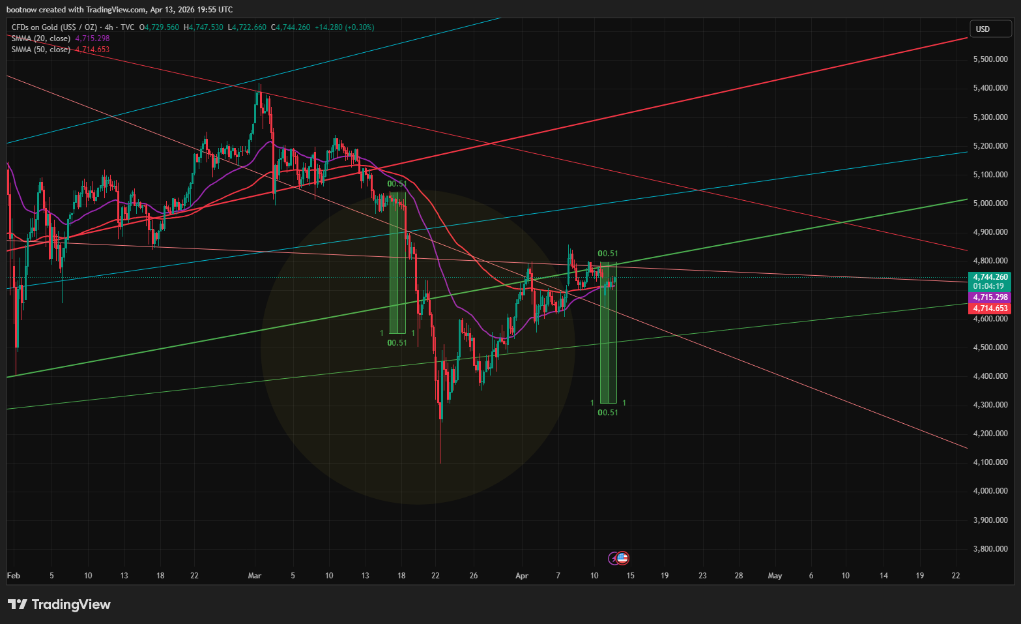Click the "Feb" label on the time axis
The width and height of the screenshot is (1021, 624).
tap(14, 576)
